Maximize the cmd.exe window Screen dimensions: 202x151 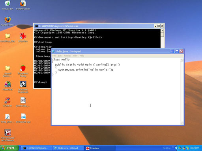(159, 26)
